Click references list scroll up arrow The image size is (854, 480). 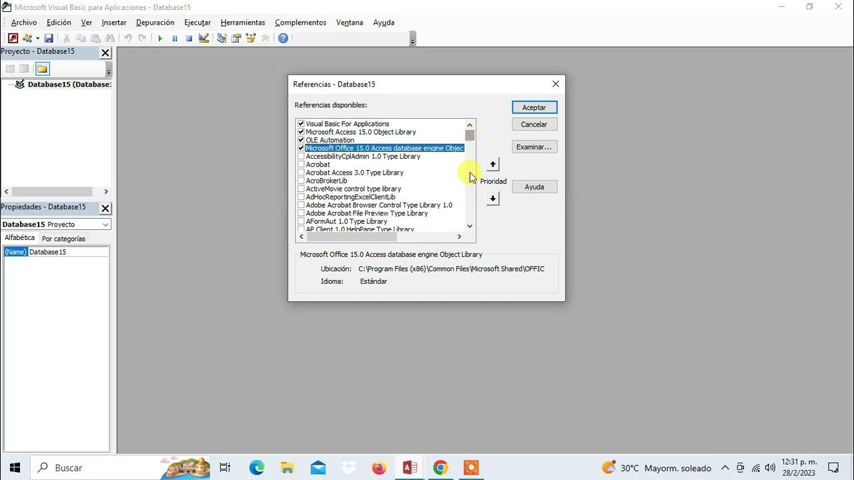click(x=470, y=125)
